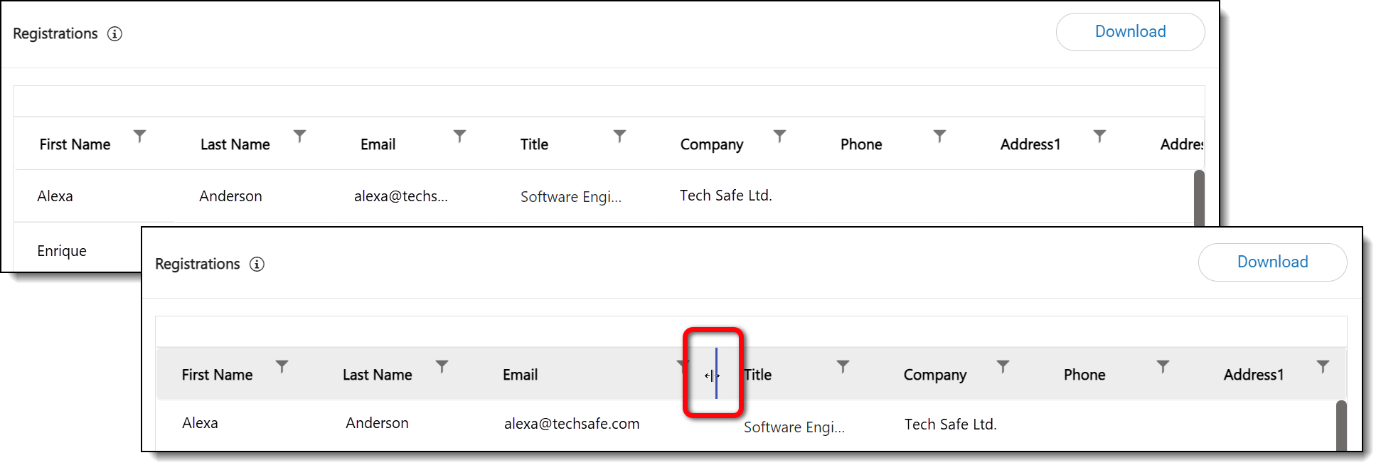Click the info icon beside Registrations in the upper panel
Screen dimensions: 1381x470
(x=114, y=33)
